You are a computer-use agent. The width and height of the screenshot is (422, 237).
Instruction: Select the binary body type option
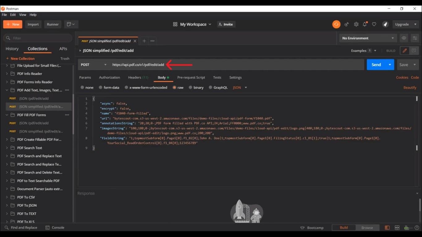(x=191, y=88)
